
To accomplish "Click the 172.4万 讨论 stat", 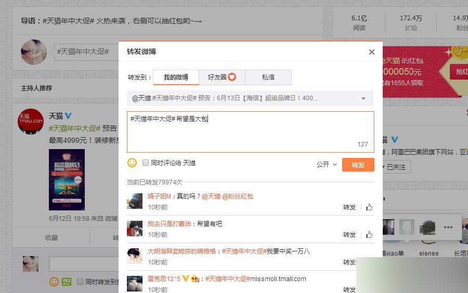I will tap(411, 23).
